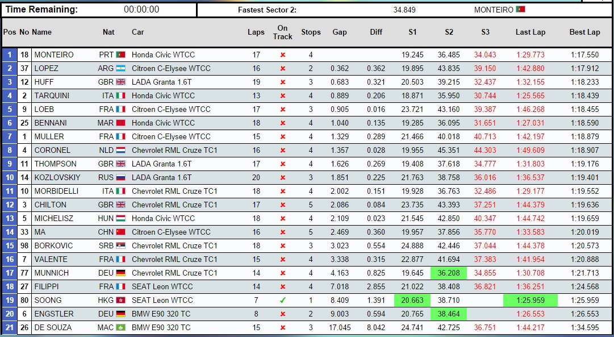Click green highlighted S2 time 36.208

(449, 273)
